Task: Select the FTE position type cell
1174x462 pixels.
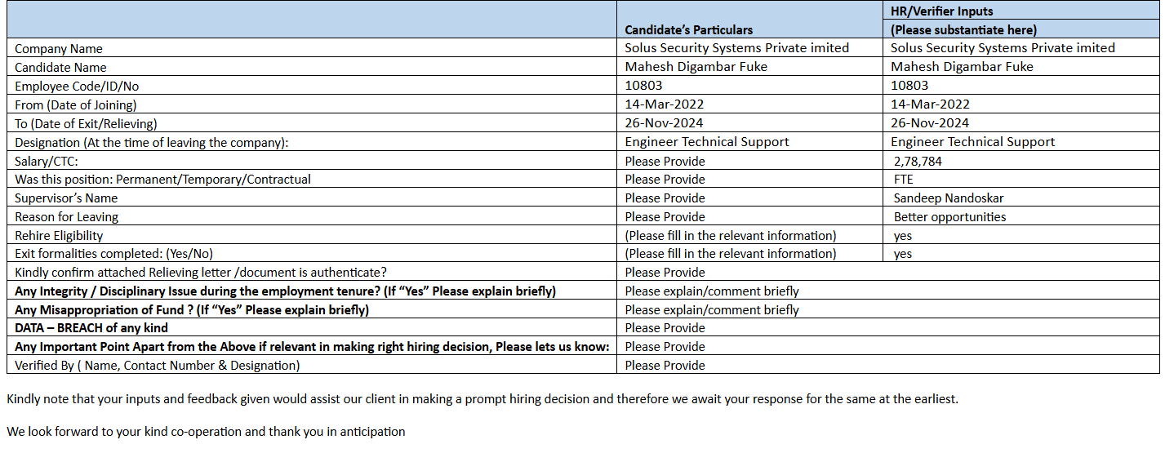Action: (904, 180)
